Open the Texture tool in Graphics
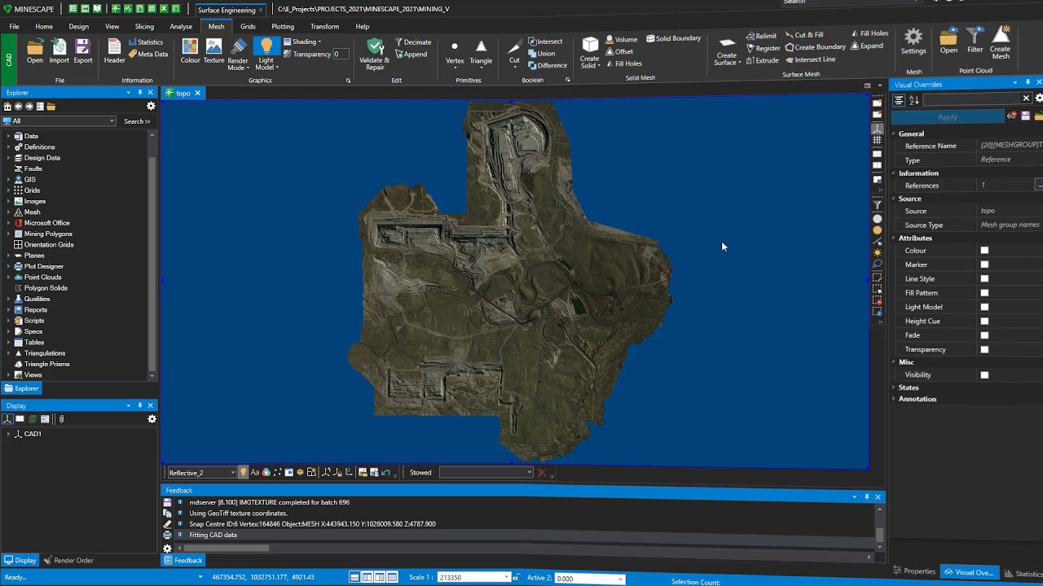1043x586 pixels. [x=213, y=51]
